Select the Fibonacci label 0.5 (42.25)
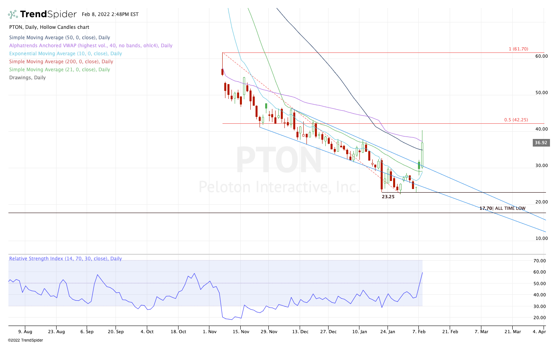Viewport: 558px width, 344px height. coord(516,120)
